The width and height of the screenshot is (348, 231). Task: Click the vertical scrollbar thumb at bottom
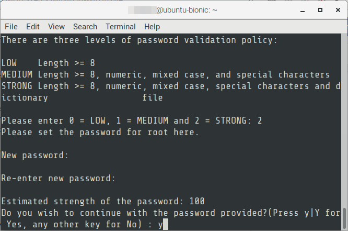pos(344,219)
